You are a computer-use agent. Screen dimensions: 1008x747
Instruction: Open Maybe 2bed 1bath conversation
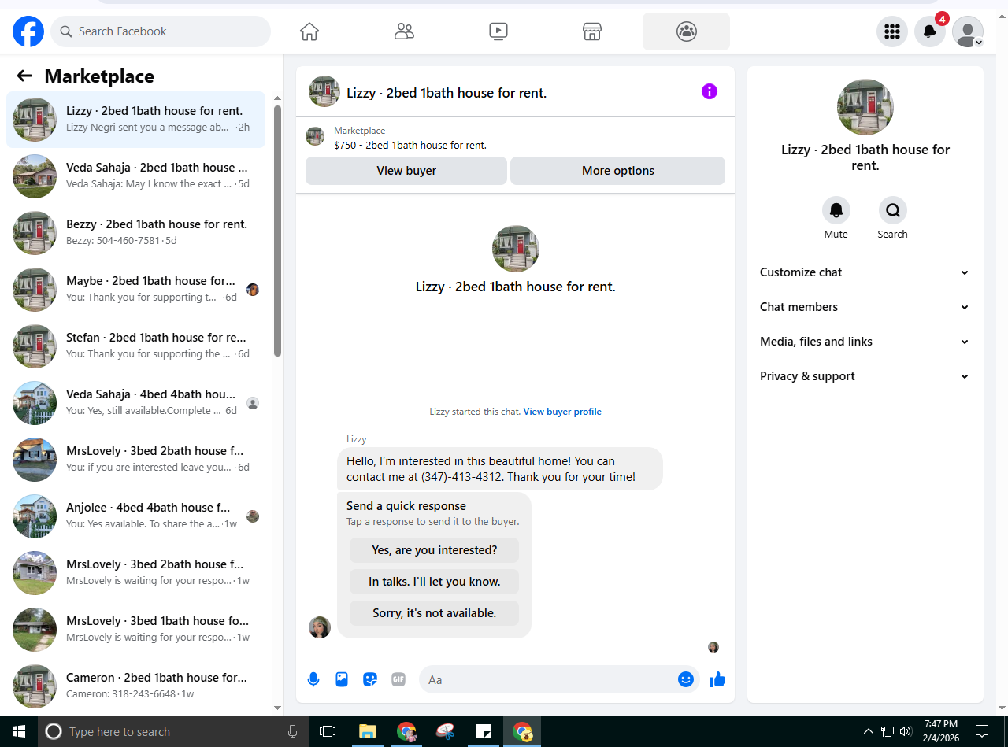pos(135,290)
